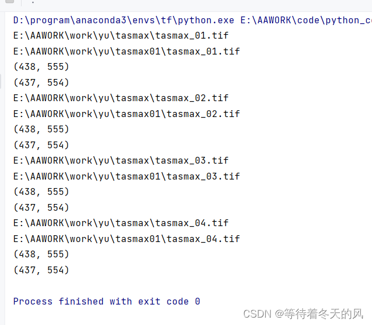
Task: Open path tasmax\tasmax_04.tif in console
Action: coord(121,223)
